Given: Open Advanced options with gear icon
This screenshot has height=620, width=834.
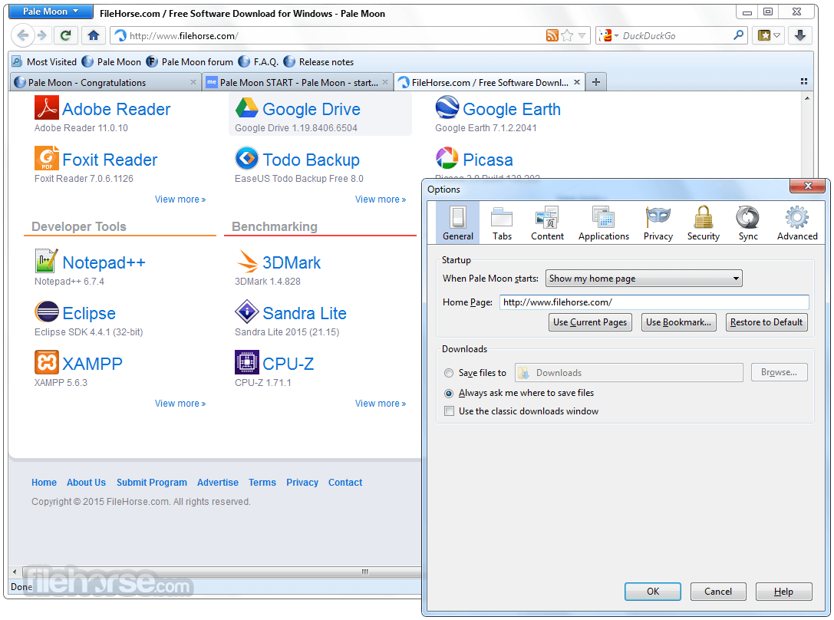Looking at the screenshot, I should [x=796, y=223].
